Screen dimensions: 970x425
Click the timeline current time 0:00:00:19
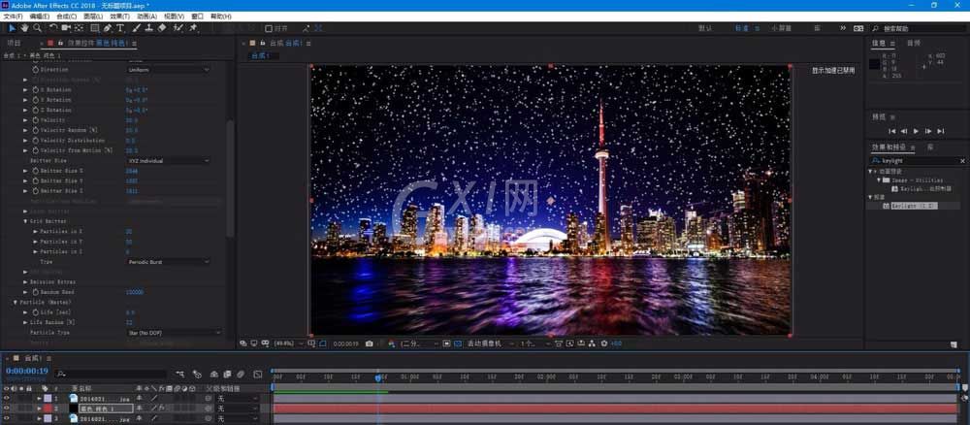click(x=26, y=372)
